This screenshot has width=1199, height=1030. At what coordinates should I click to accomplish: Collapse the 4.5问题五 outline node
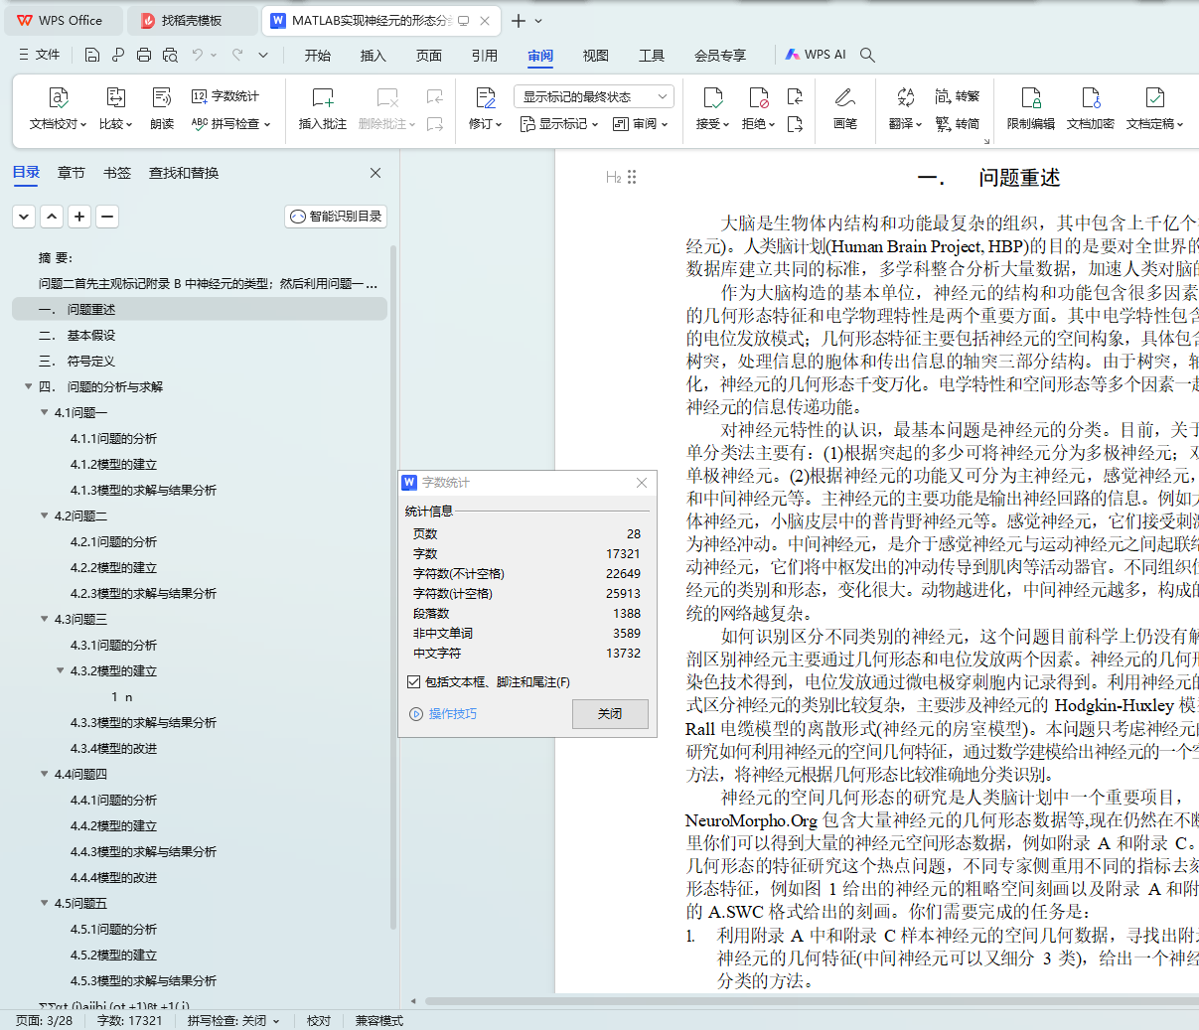(45, 903)
